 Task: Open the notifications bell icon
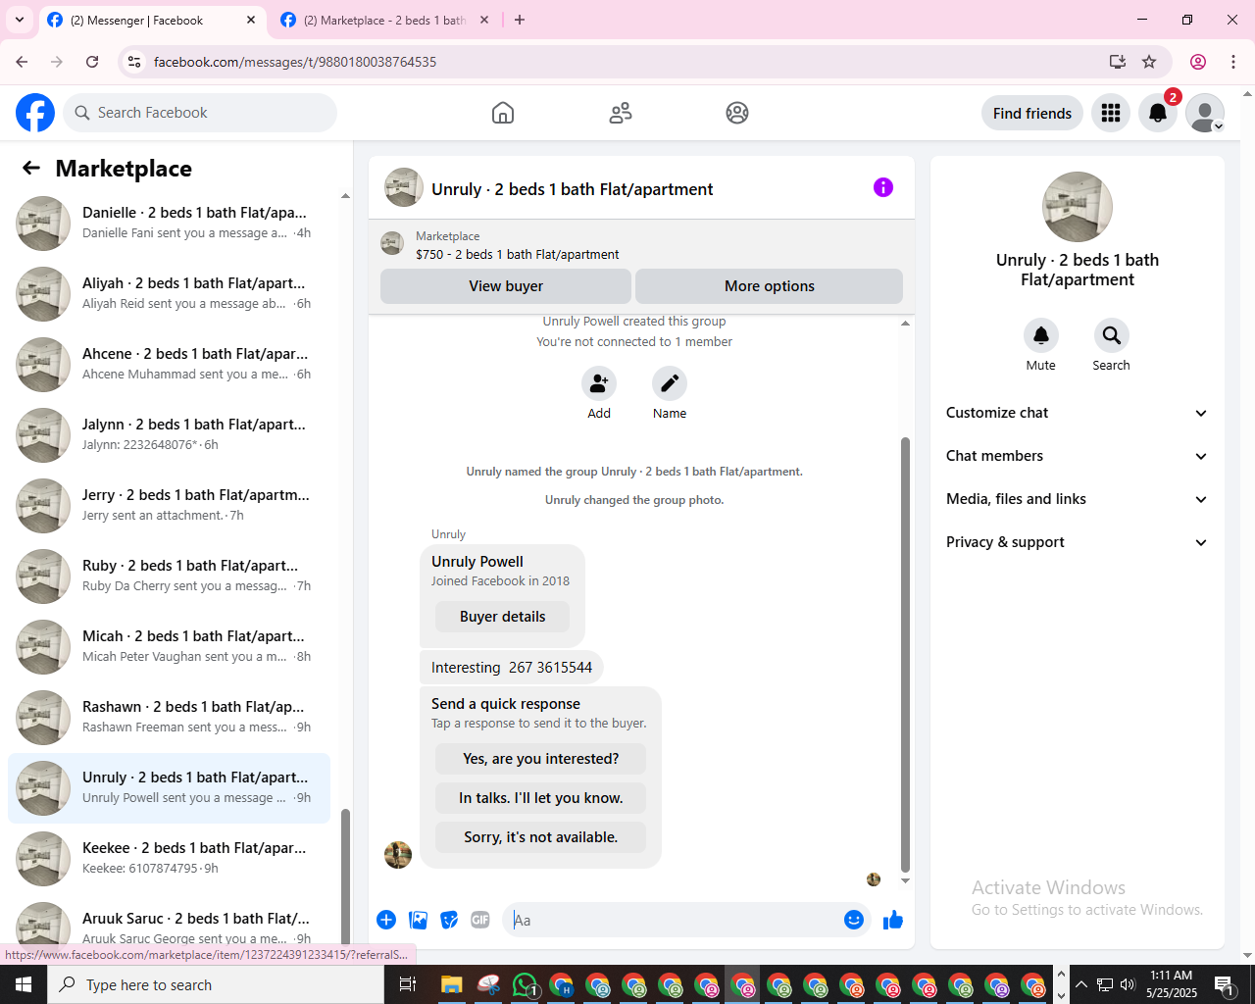tap(1158, 113)
